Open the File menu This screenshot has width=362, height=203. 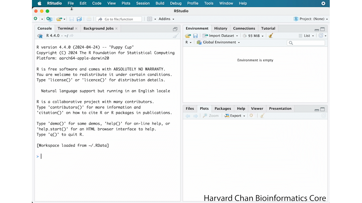[71, 3]
